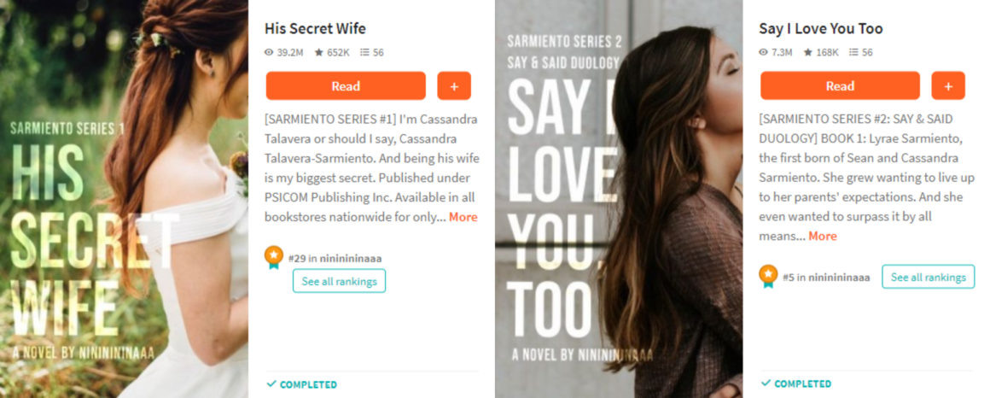
Task: Click the #5 ranking medal badge
Action: tap(768, 276)
